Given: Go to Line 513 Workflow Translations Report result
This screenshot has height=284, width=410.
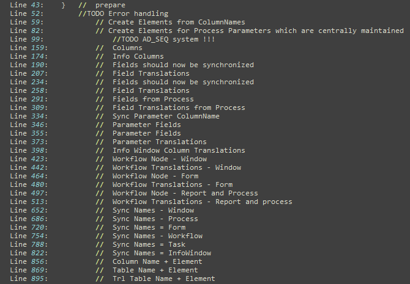Looking at the screenshot, I should 151,202.
